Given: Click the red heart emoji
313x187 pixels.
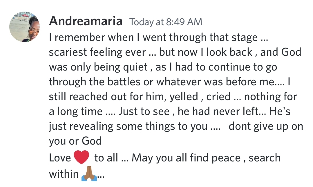Looking at the screenshot, I should [x=82, y=158].
